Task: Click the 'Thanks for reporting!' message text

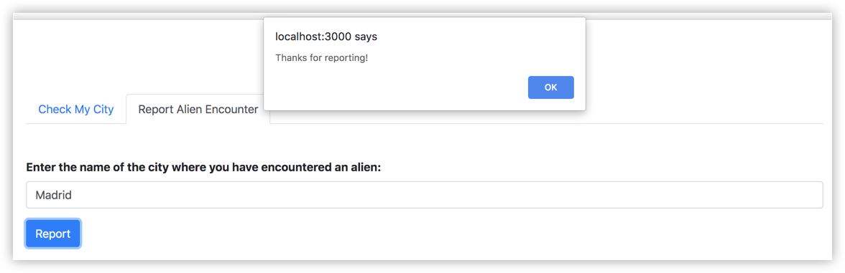Action: tap(322, 57)
